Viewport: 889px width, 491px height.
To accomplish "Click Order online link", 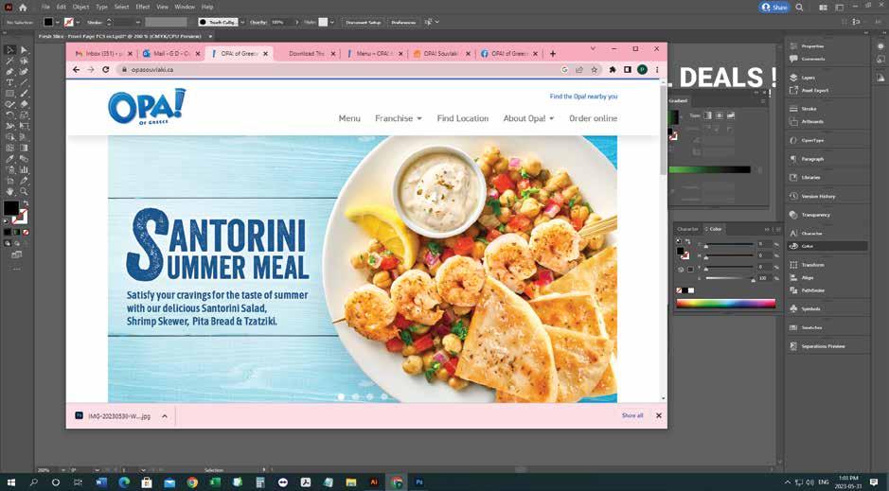I will coord(593,118).
